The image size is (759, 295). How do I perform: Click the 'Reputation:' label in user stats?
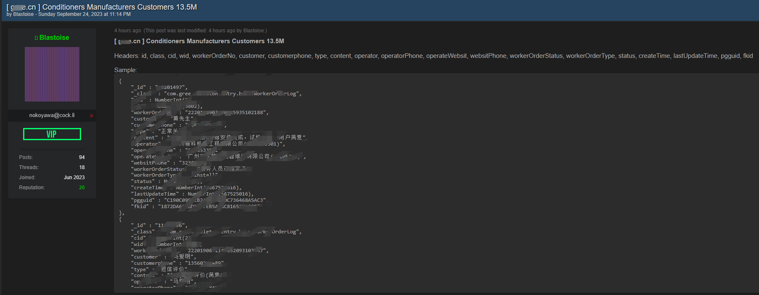pos(32,188)
